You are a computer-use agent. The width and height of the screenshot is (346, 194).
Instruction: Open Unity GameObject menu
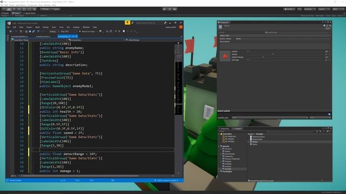coord(21,5)
